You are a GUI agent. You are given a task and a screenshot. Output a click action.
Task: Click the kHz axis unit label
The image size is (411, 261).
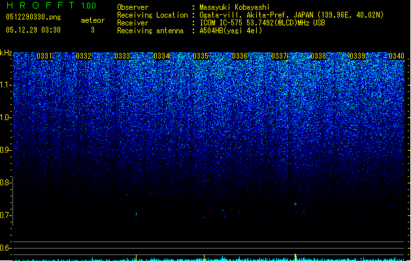(6, 53)
